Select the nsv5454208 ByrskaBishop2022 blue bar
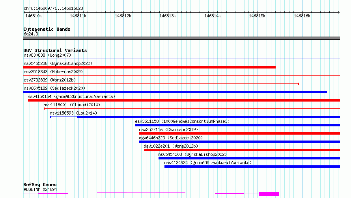Screen dimensions: 351x198 coord(249,158)
